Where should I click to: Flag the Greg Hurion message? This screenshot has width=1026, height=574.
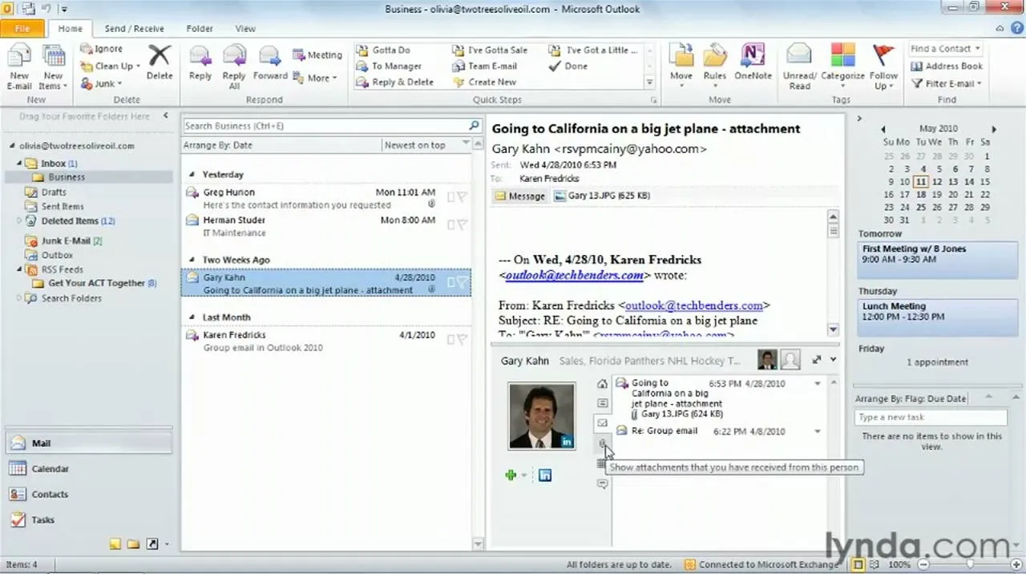click(463, 197)
